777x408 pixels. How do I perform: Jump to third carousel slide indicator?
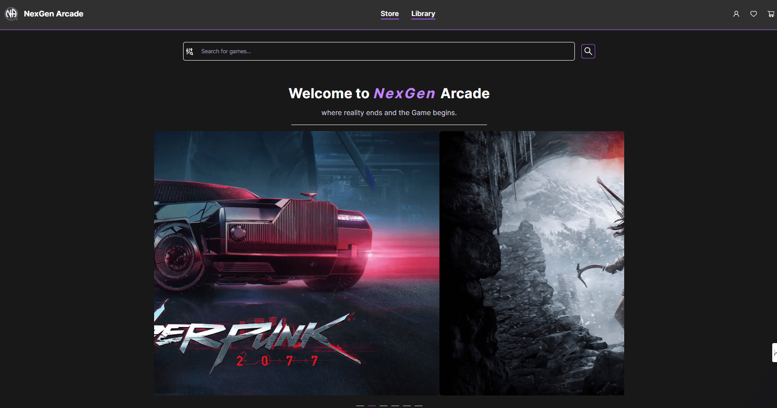coord(384,406)
